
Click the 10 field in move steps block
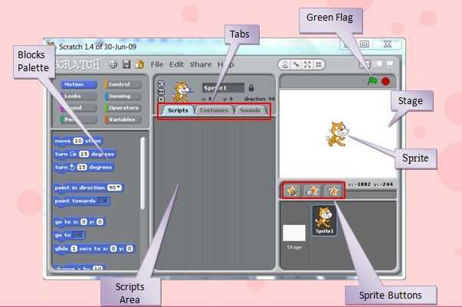pyautogui.click(x=78, y=141)
